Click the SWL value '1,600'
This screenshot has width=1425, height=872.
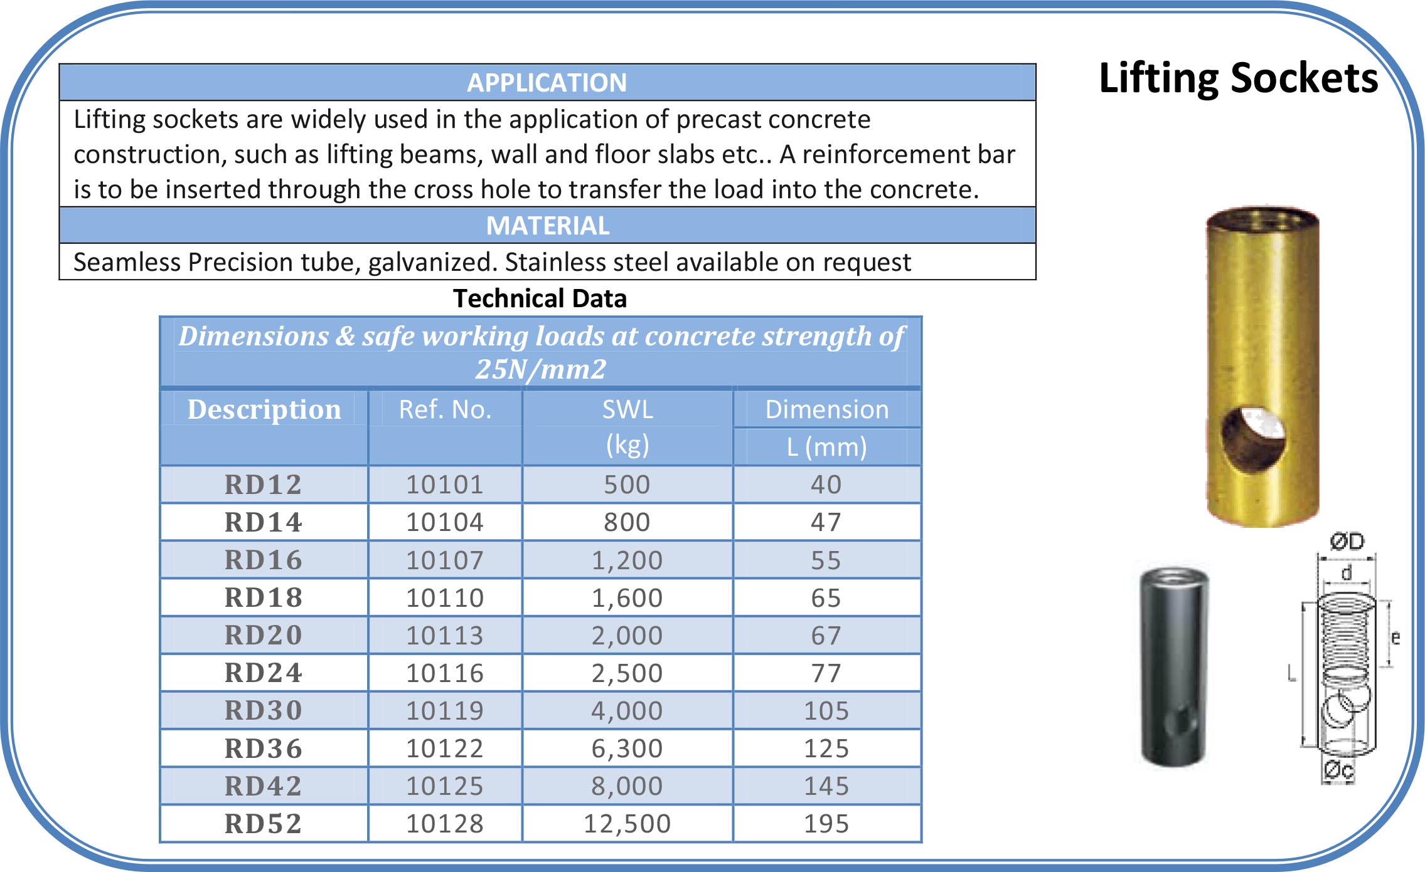pos(627,597)
